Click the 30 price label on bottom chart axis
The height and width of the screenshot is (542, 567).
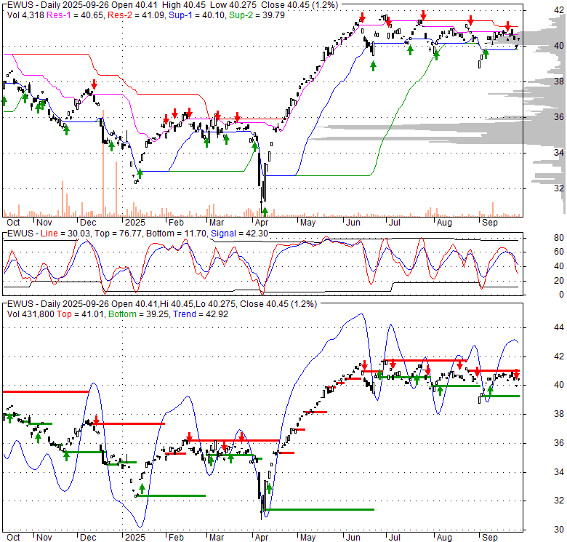pyautogui.click(x=559, y=530)
